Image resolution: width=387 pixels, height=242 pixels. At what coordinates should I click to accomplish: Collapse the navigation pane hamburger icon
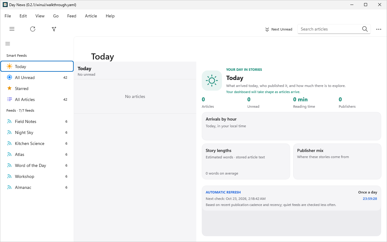(8, 44)
